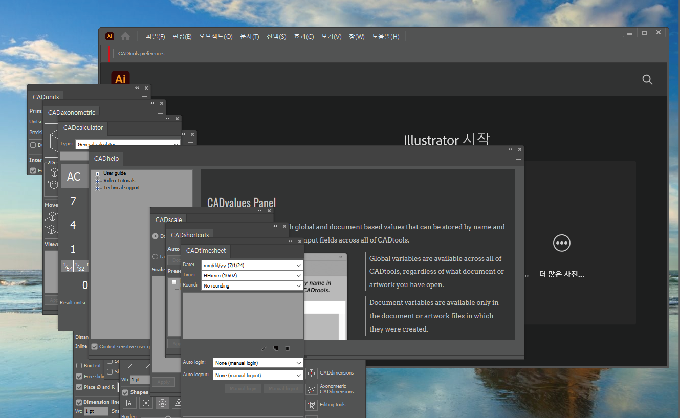Select the first radio button in CADscale
The height and width of the screenshot is (418, 680).
[x=156, y=236]
